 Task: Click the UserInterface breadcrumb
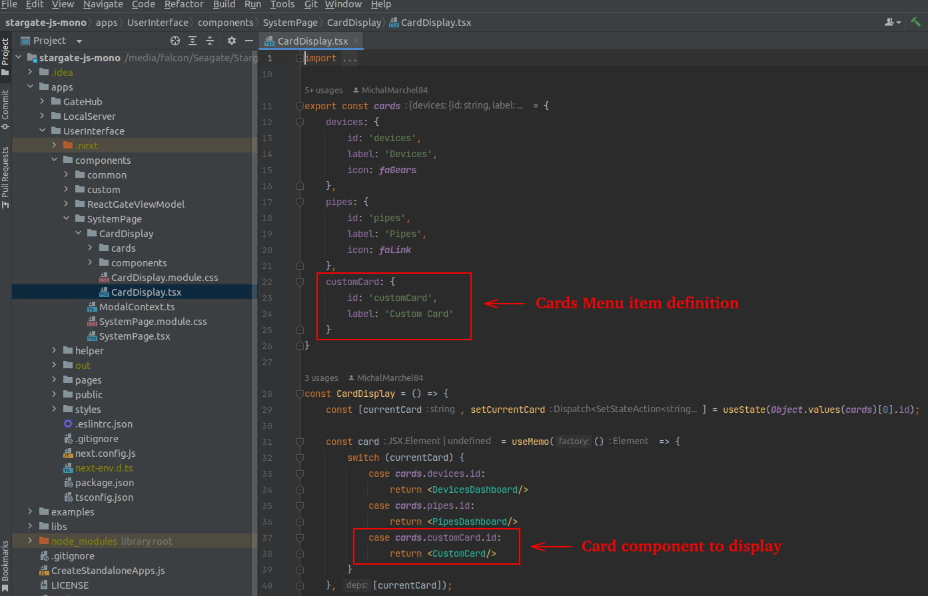coord(158,22)
